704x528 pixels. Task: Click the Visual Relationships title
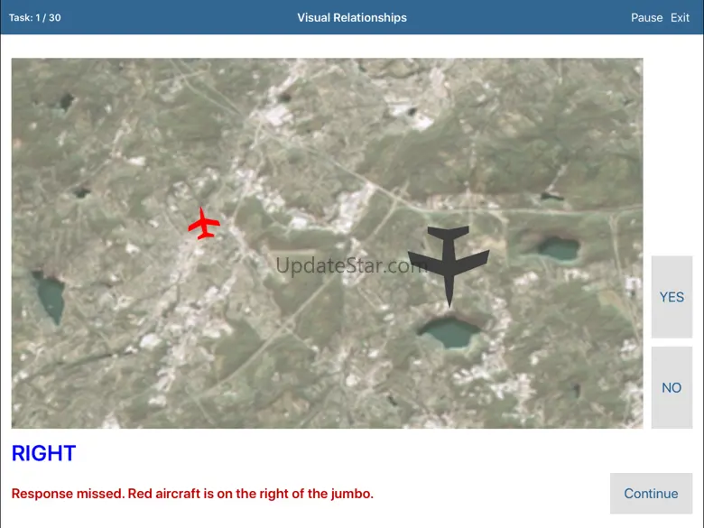tap(352, 17)
